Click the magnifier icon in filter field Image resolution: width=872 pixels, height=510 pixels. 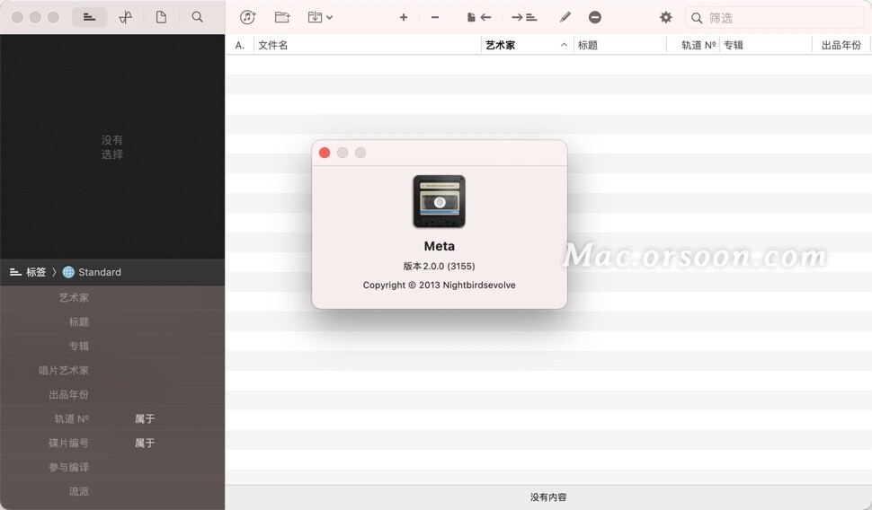pyautogui.click(x=697, y=18)
